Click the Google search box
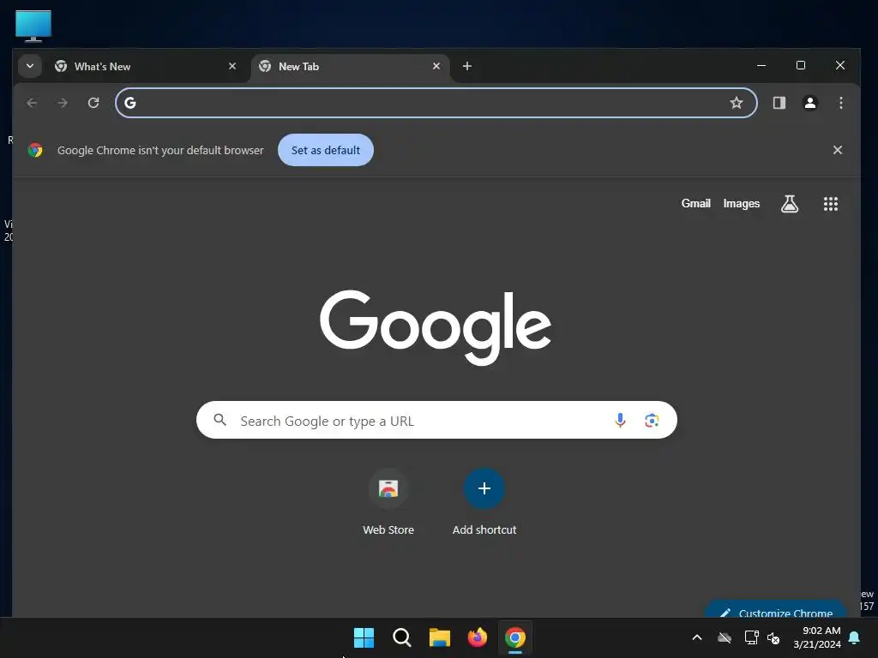The width and height of the screenshot is (878, 658). tap(436, 420)
